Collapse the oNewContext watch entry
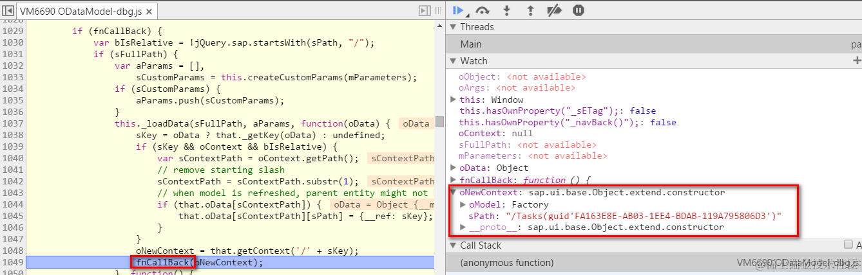Image resolution: width=862 pixels, height=275 pixels. [454, 192]
